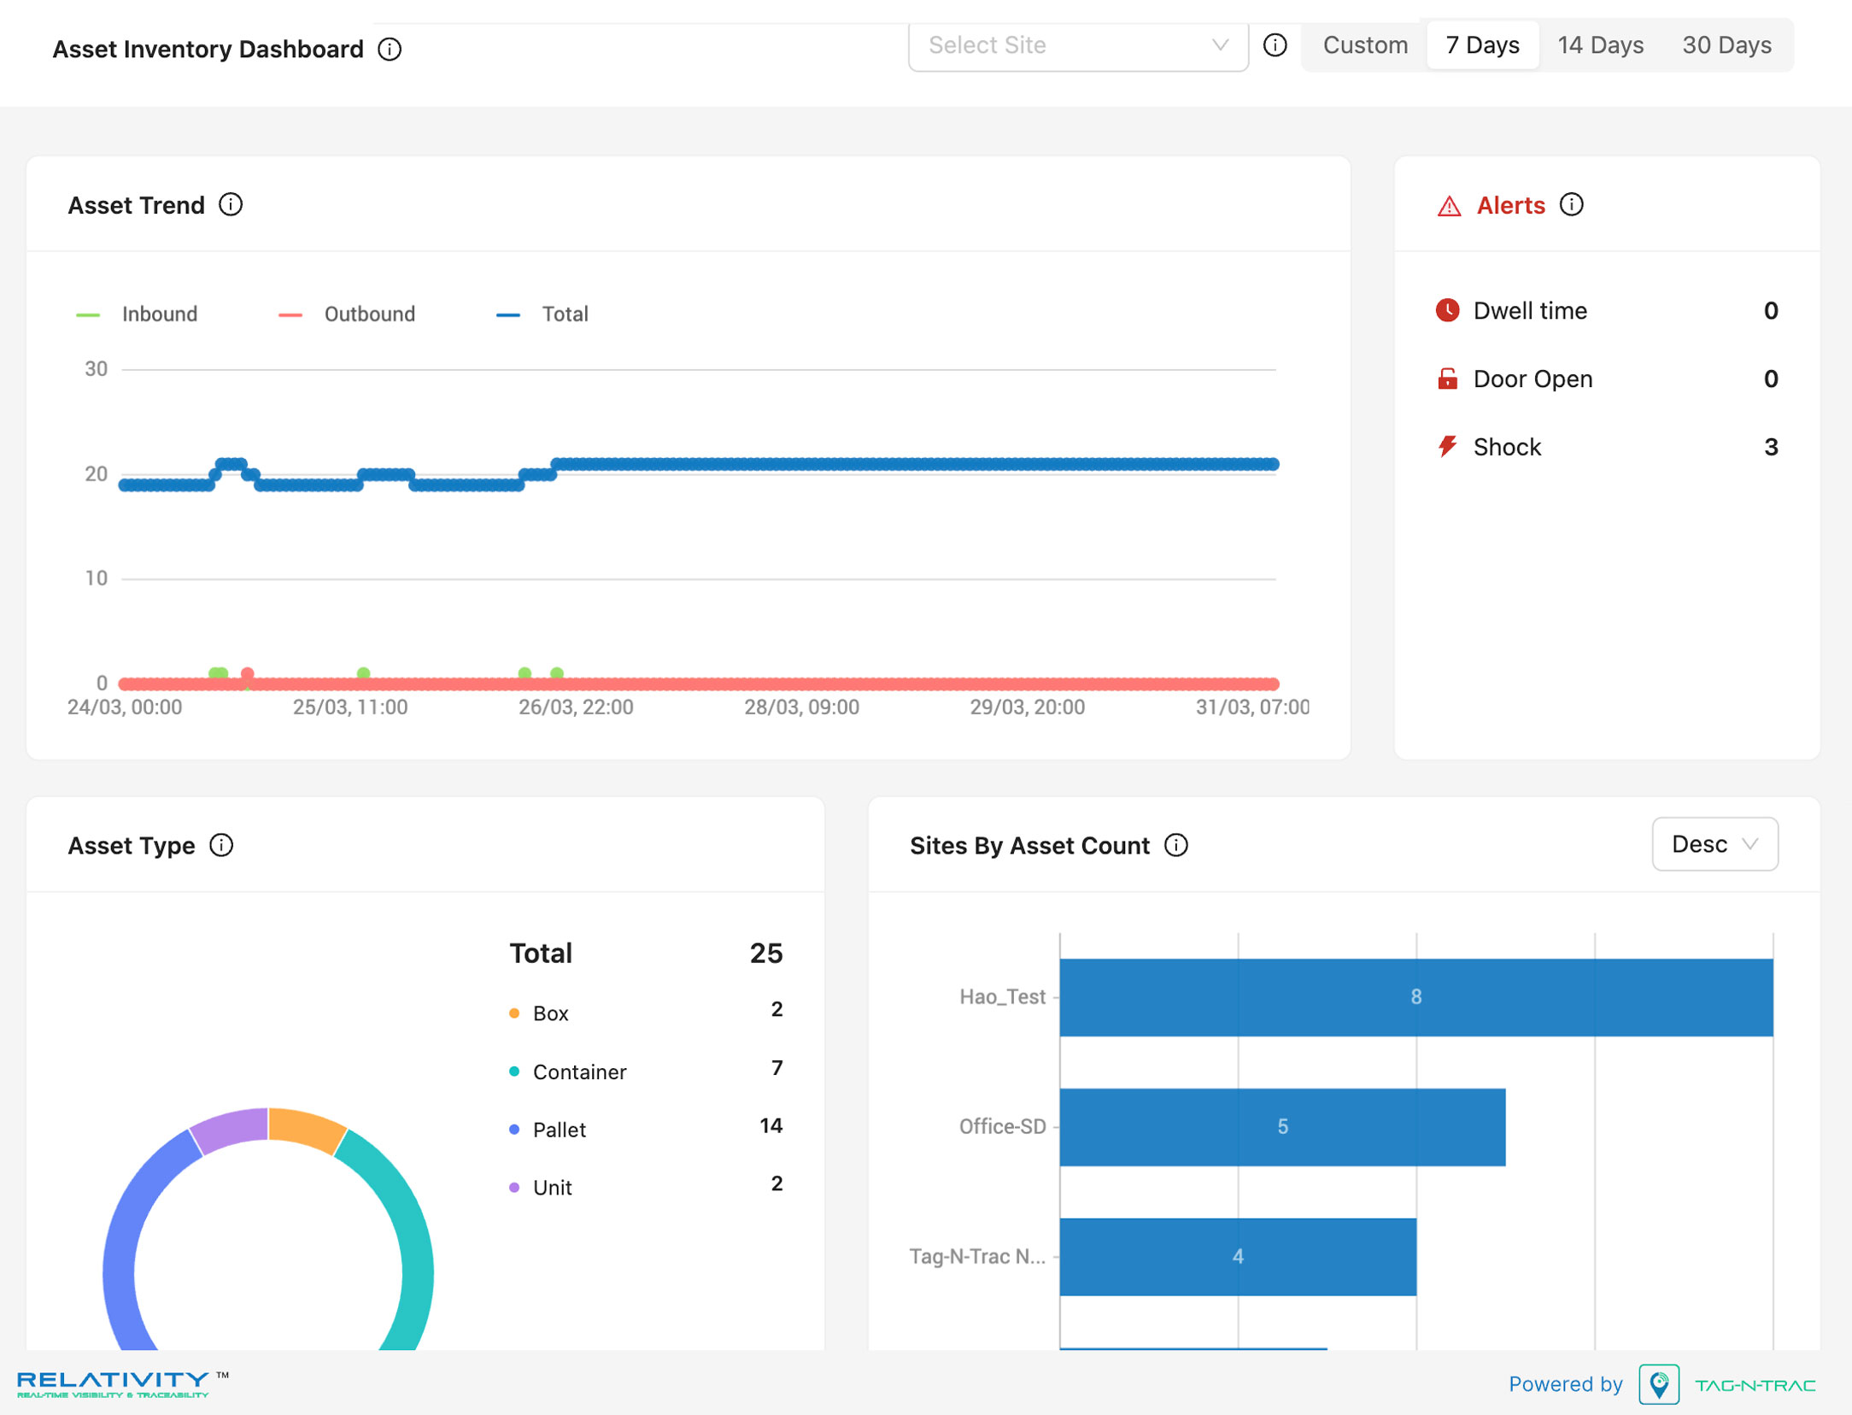The image size is (1852, 1415).
Task: Click the Tag-N-Trac powered by logo
Action: (x=1727, y=1384)
